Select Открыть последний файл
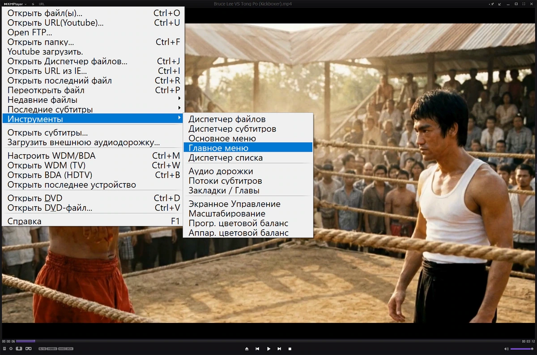The image size is (537, 355). pyautogui.click(x=93, y=81)
